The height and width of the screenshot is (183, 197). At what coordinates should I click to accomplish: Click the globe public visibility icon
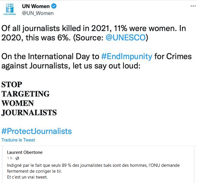tap(17, 158)
